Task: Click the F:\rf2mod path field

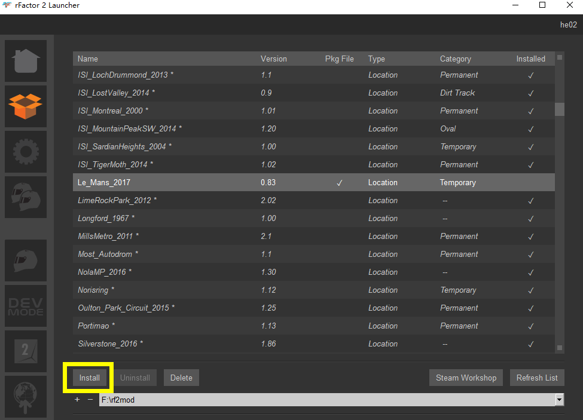Action: 327,400
